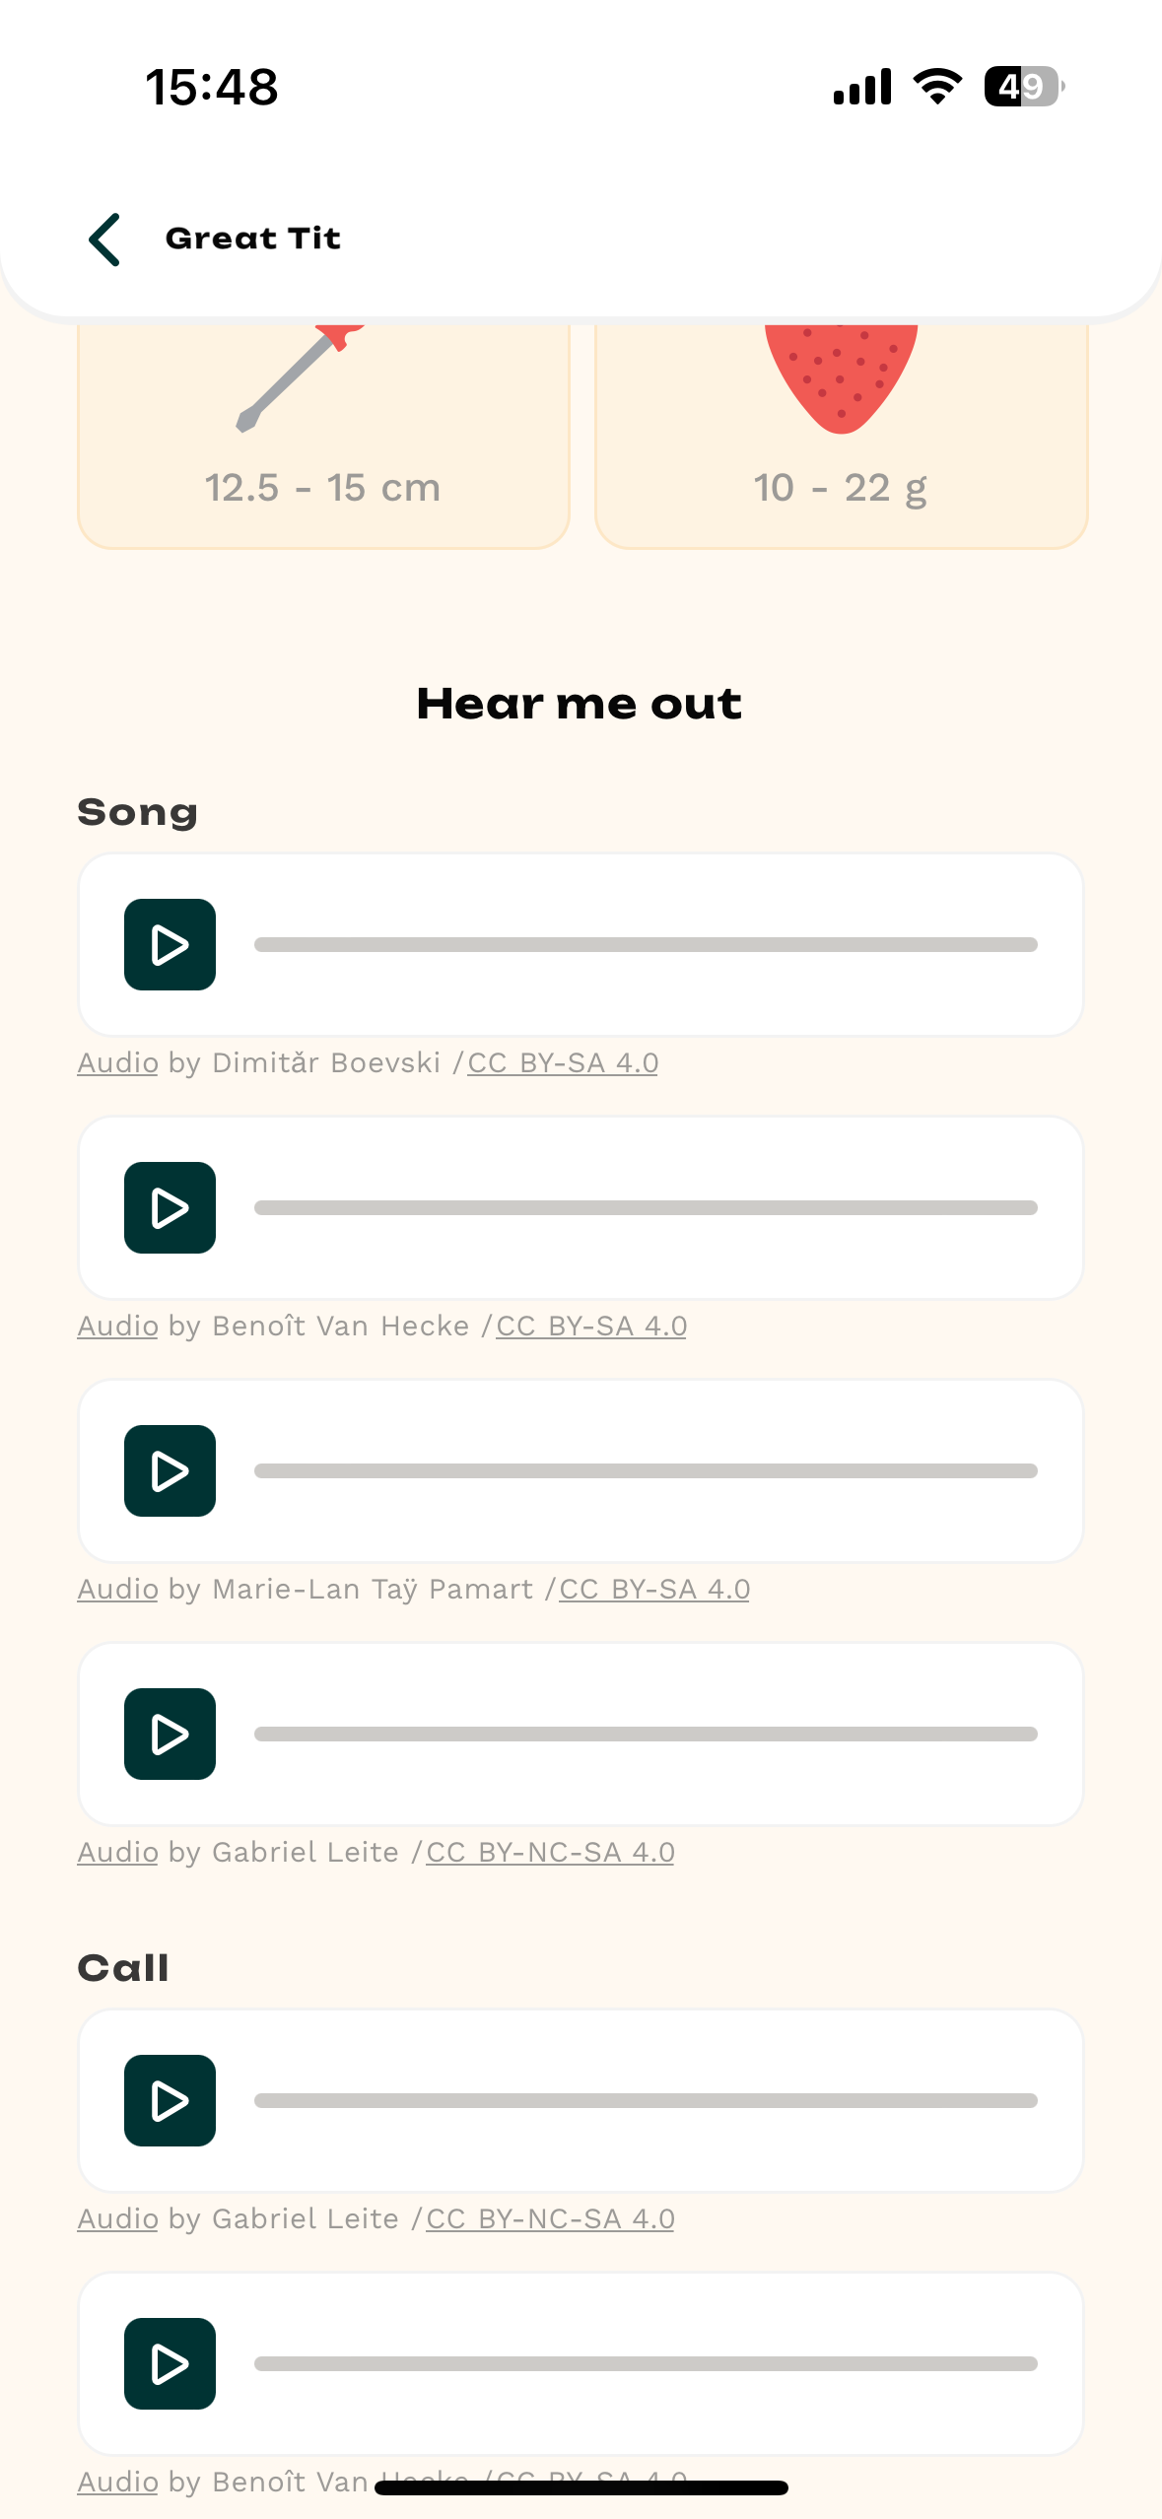Open the Audio link under Marie-Lan Taÿ Pamart's recording

point(116,1589)
